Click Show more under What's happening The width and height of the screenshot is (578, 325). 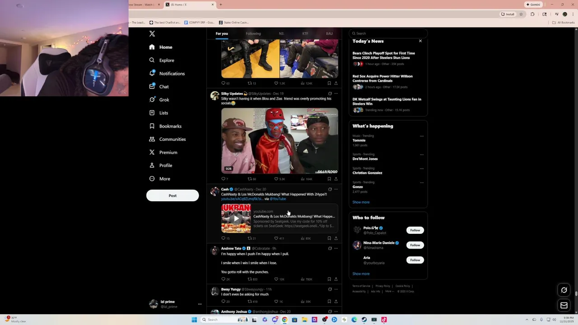tap(361, 202)
